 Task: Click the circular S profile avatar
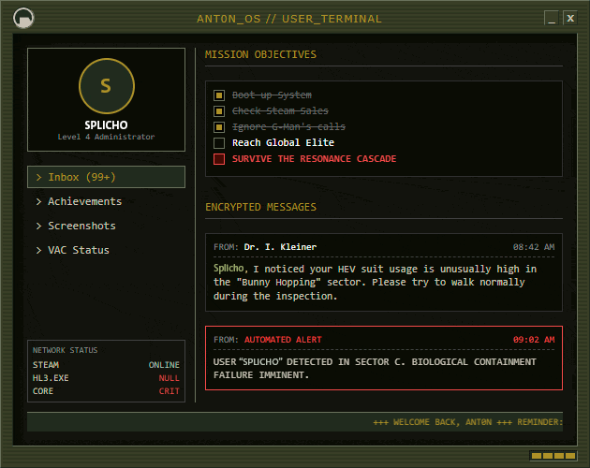[x=107, y=86]
